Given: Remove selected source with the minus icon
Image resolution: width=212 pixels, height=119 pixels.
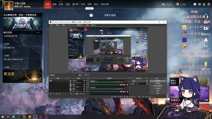Looking at the screenshot, I should click(x=74, y=94).
